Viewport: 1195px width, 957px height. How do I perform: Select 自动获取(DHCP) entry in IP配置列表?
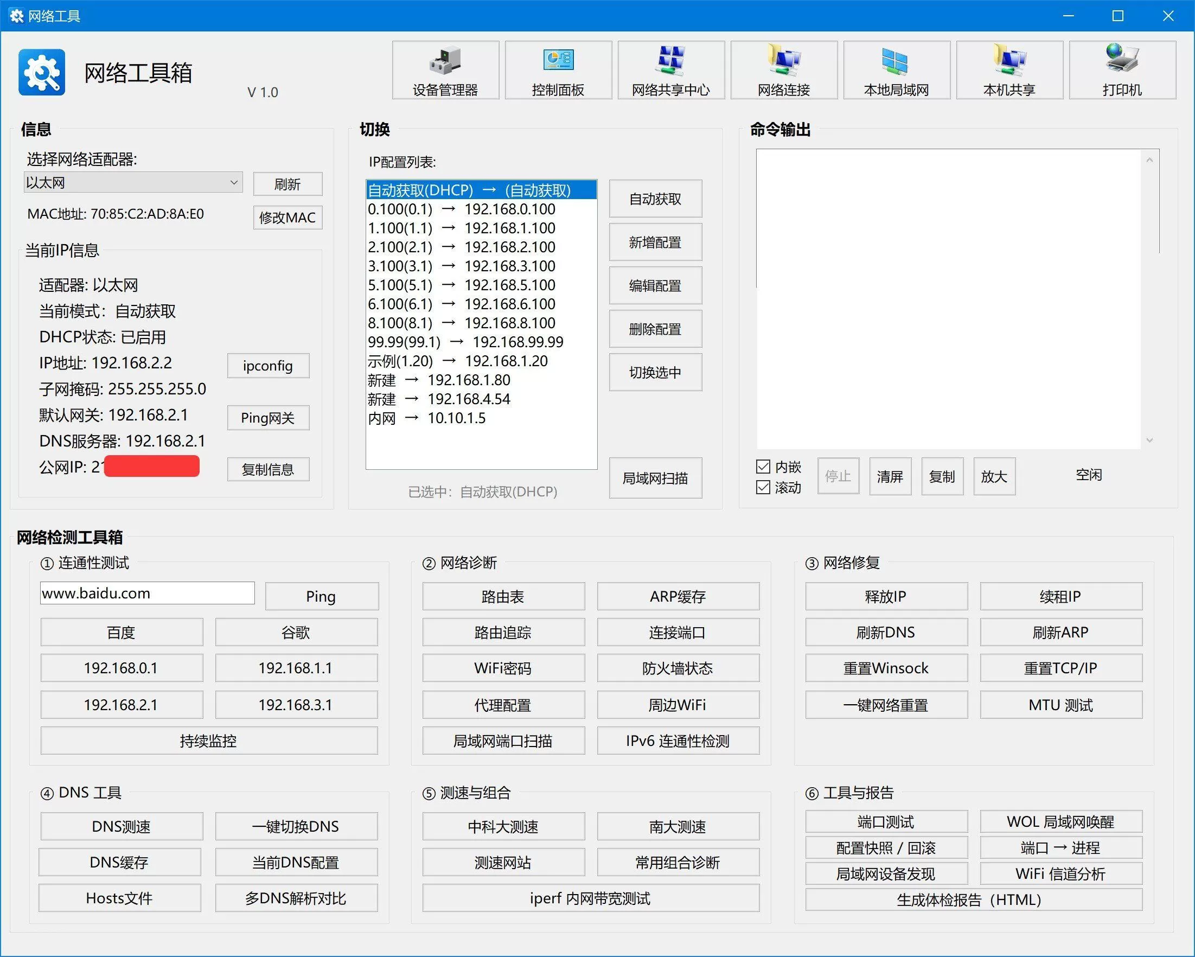point(481,190)
